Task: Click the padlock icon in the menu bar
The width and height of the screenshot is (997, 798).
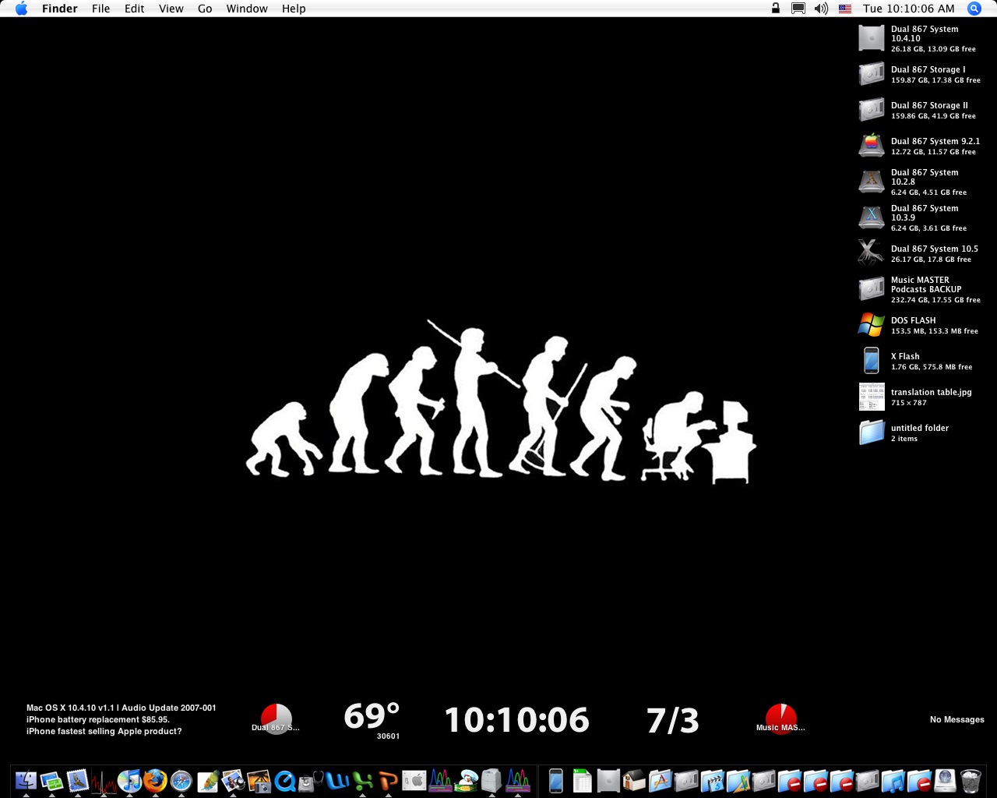Action: (x=775, y=9)
